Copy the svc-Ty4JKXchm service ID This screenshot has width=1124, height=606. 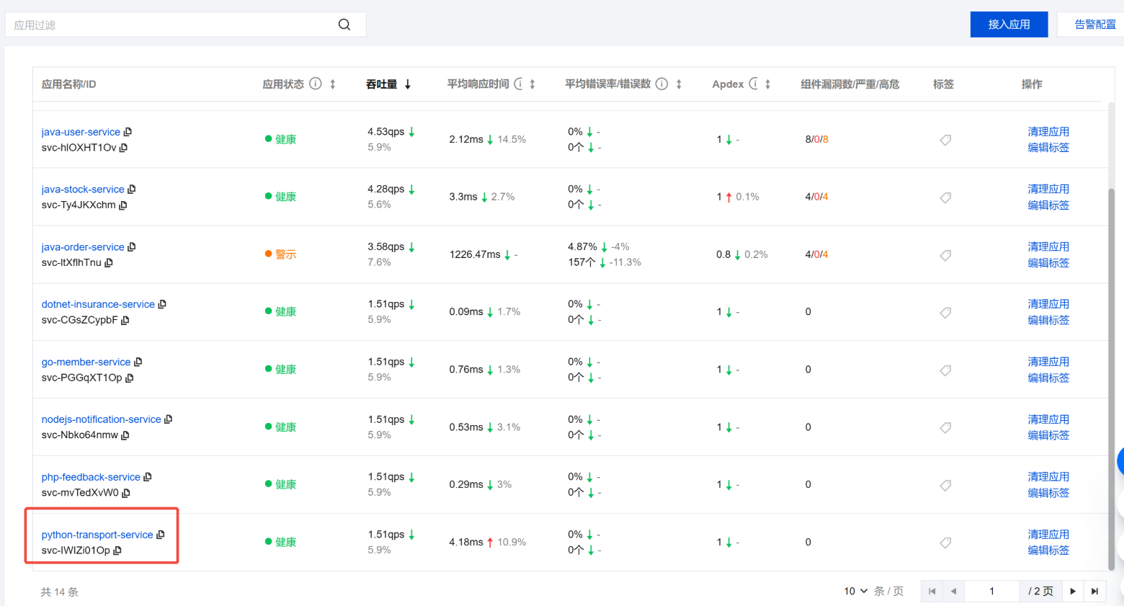pyautogui.click(x=123, y=205)
